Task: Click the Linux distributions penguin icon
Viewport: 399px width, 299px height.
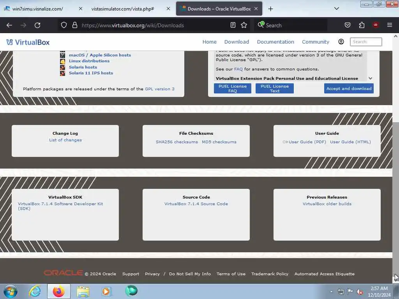Action: pos(63,61)
